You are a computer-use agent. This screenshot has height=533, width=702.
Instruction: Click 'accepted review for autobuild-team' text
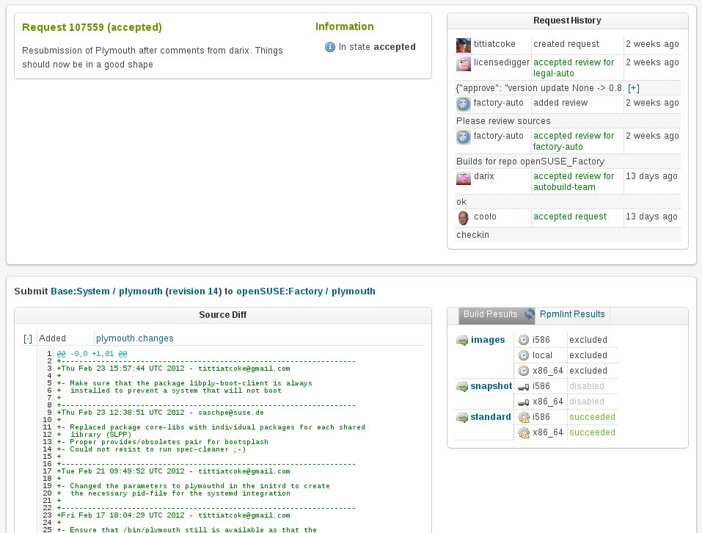tap(574, 182)
